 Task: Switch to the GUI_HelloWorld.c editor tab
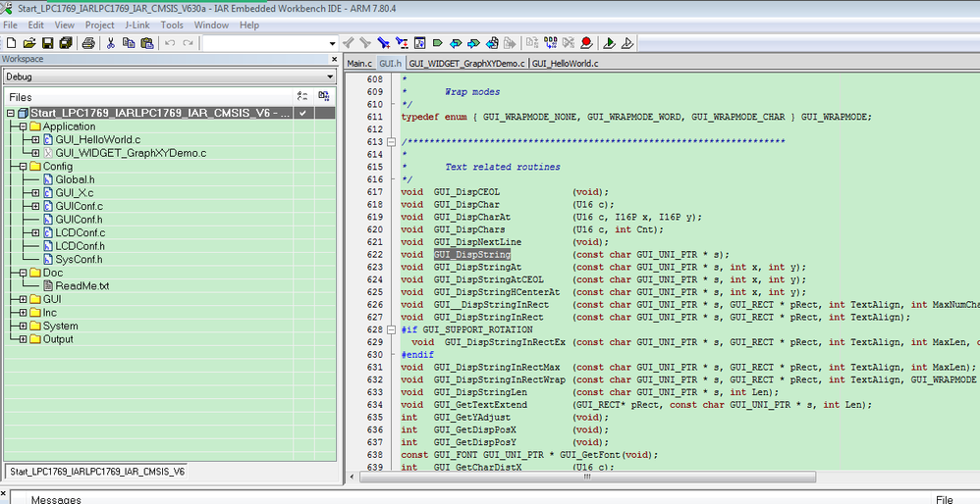(x=565, y=64)
